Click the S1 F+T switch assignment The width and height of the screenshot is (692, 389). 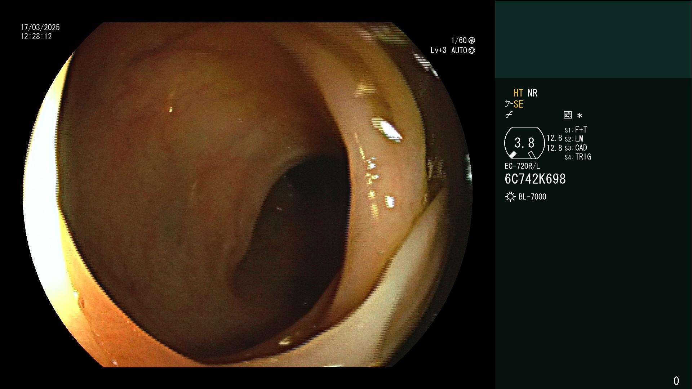[x=576, y=130]
